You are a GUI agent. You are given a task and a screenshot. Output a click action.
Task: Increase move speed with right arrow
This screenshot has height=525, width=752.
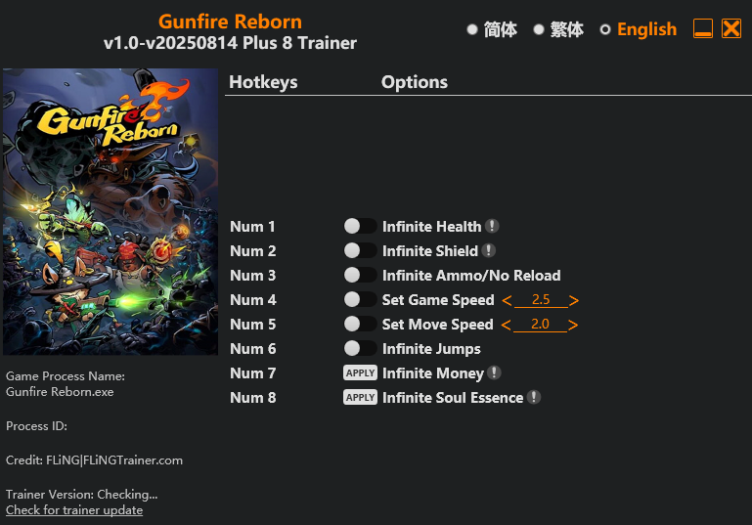(573, 325)
